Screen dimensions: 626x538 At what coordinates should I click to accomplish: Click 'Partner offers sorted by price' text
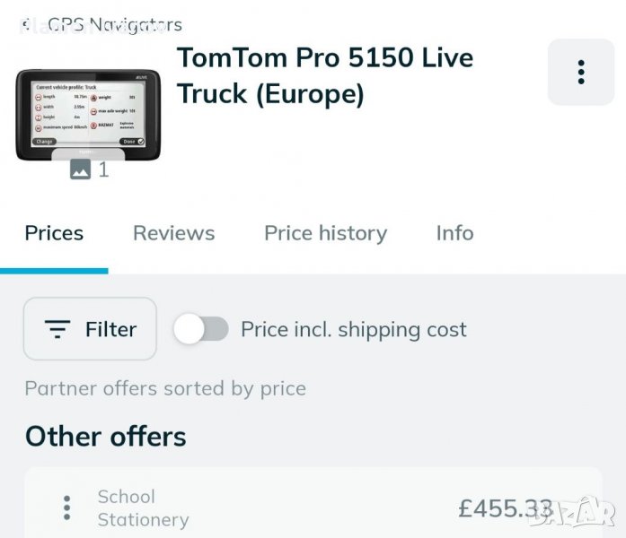165,388
